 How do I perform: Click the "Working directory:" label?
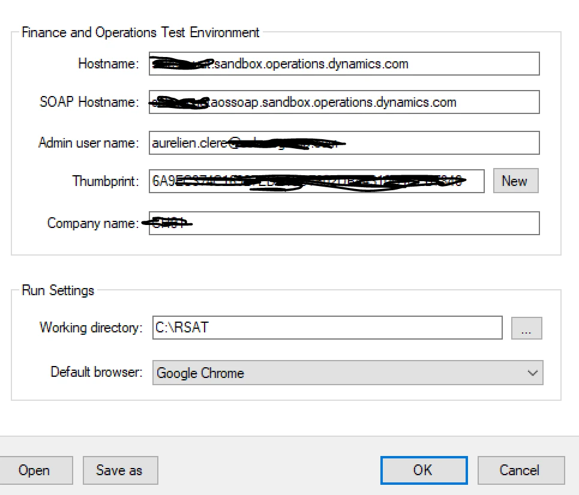(91, 328)
